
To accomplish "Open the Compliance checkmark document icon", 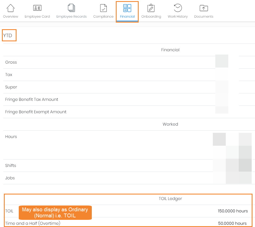I will pos(103,8).
